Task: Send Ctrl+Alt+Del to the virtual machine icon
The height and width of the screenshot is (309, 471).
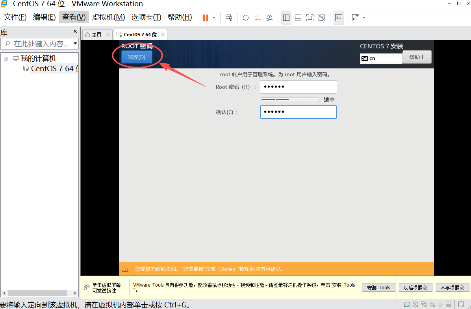Action: [x=229, y=18]
